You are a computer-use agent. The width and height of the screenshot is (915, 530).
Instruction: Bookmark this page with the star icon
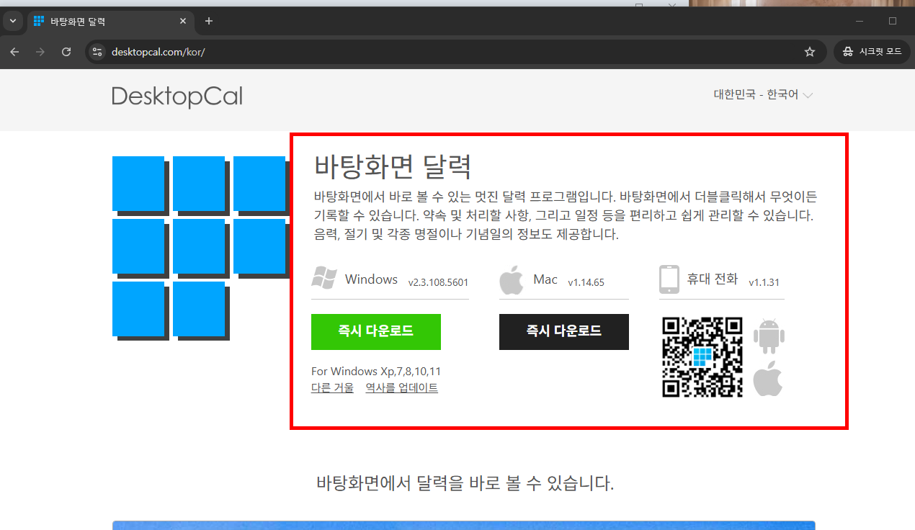click(x=810, y=52)
